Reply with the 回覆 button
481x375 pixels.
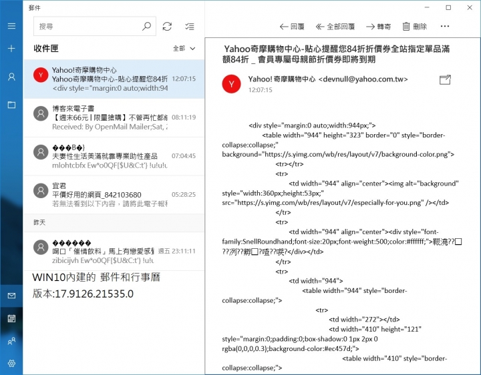pos(292,27)
